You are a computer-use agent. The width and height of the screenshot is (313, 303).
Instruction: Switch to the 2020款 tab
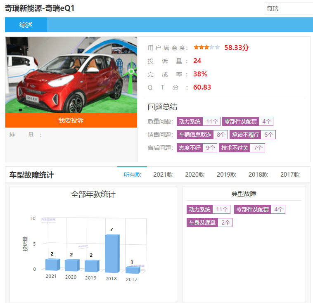tap(194, 175)
